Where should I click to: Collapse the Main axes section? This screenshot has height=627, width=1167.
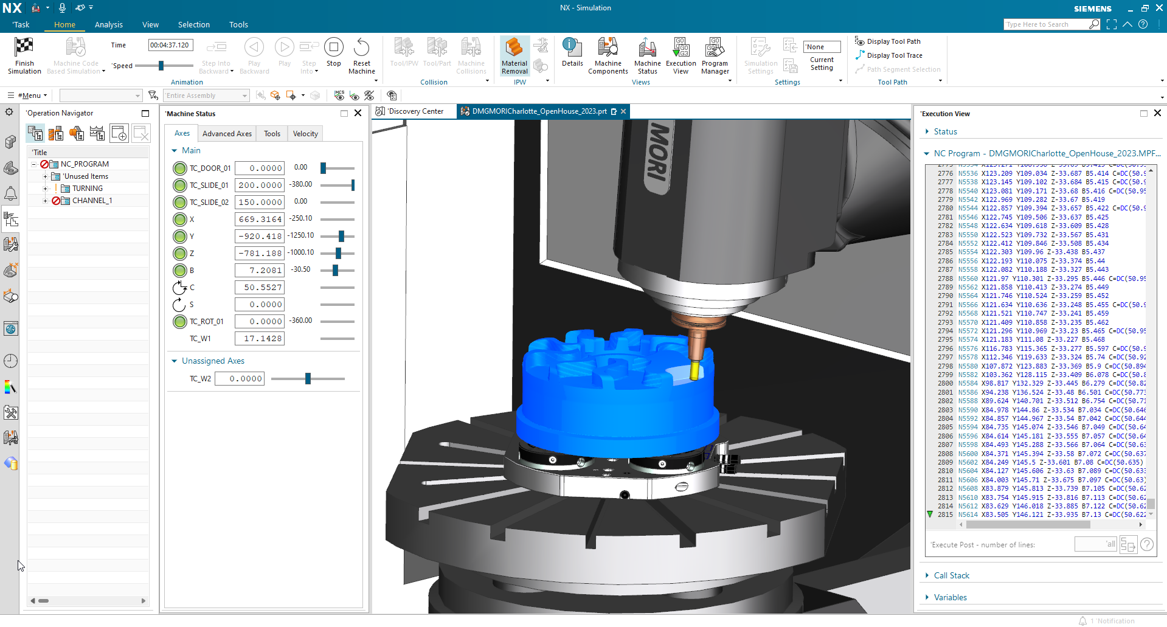coord(175,151)
